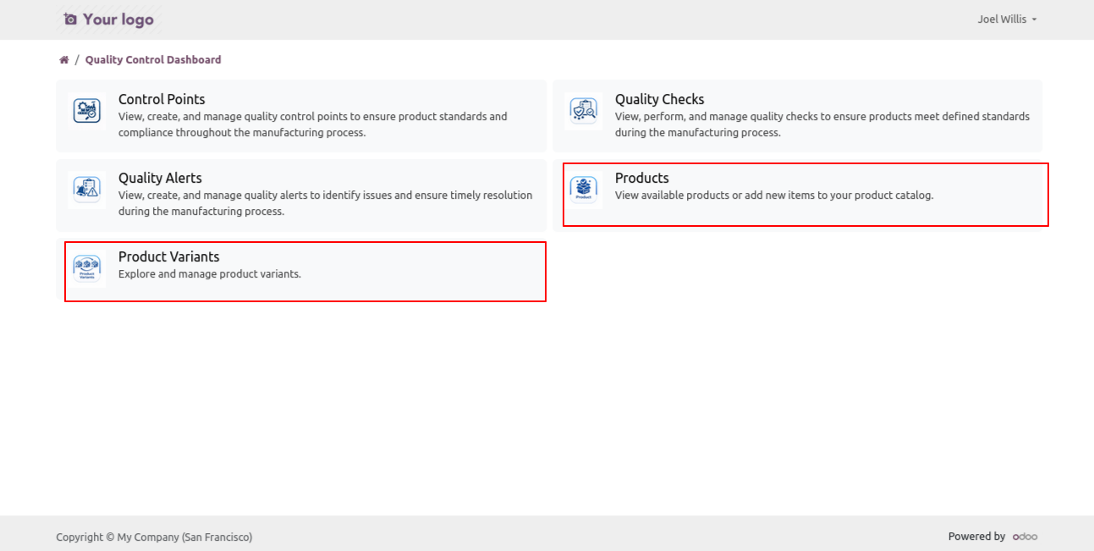Click the Control Points card icon
Viewport: 1094px width, 551px height.
pos(87,111)
